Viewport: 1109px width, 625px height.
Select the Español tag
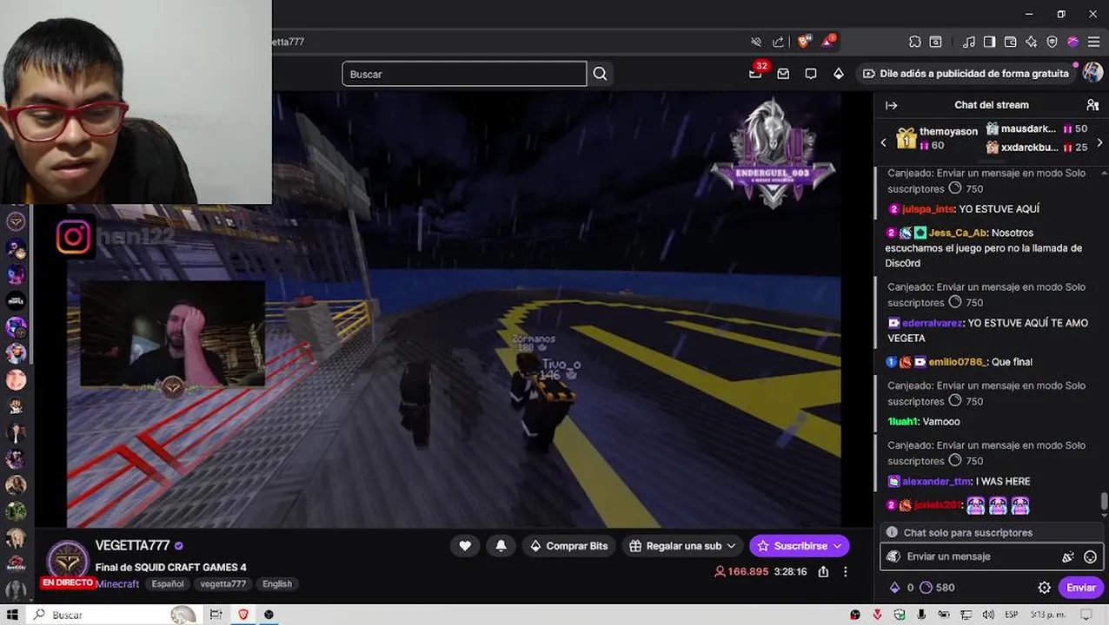(168, 584)
